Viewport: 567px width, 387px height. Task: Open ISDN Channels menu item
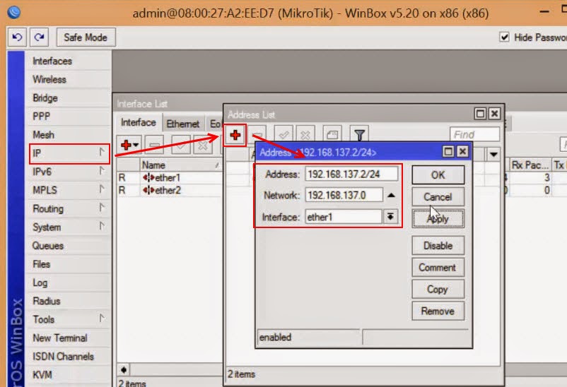pos(69,357)
